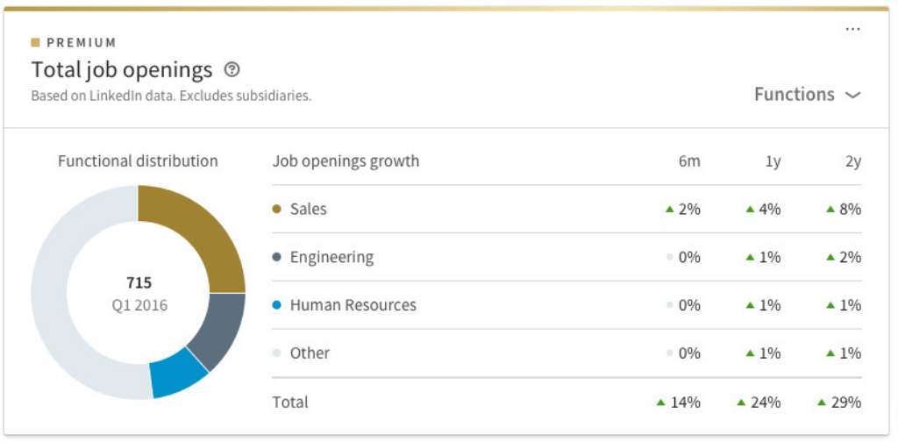
Task: Click the gold Premium badge square
Action: click(35, 42)
